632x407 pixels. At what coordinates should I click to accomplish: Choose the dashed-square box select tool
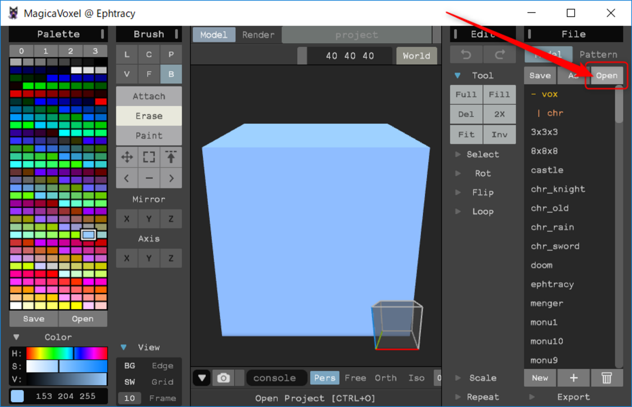point(149,157)
